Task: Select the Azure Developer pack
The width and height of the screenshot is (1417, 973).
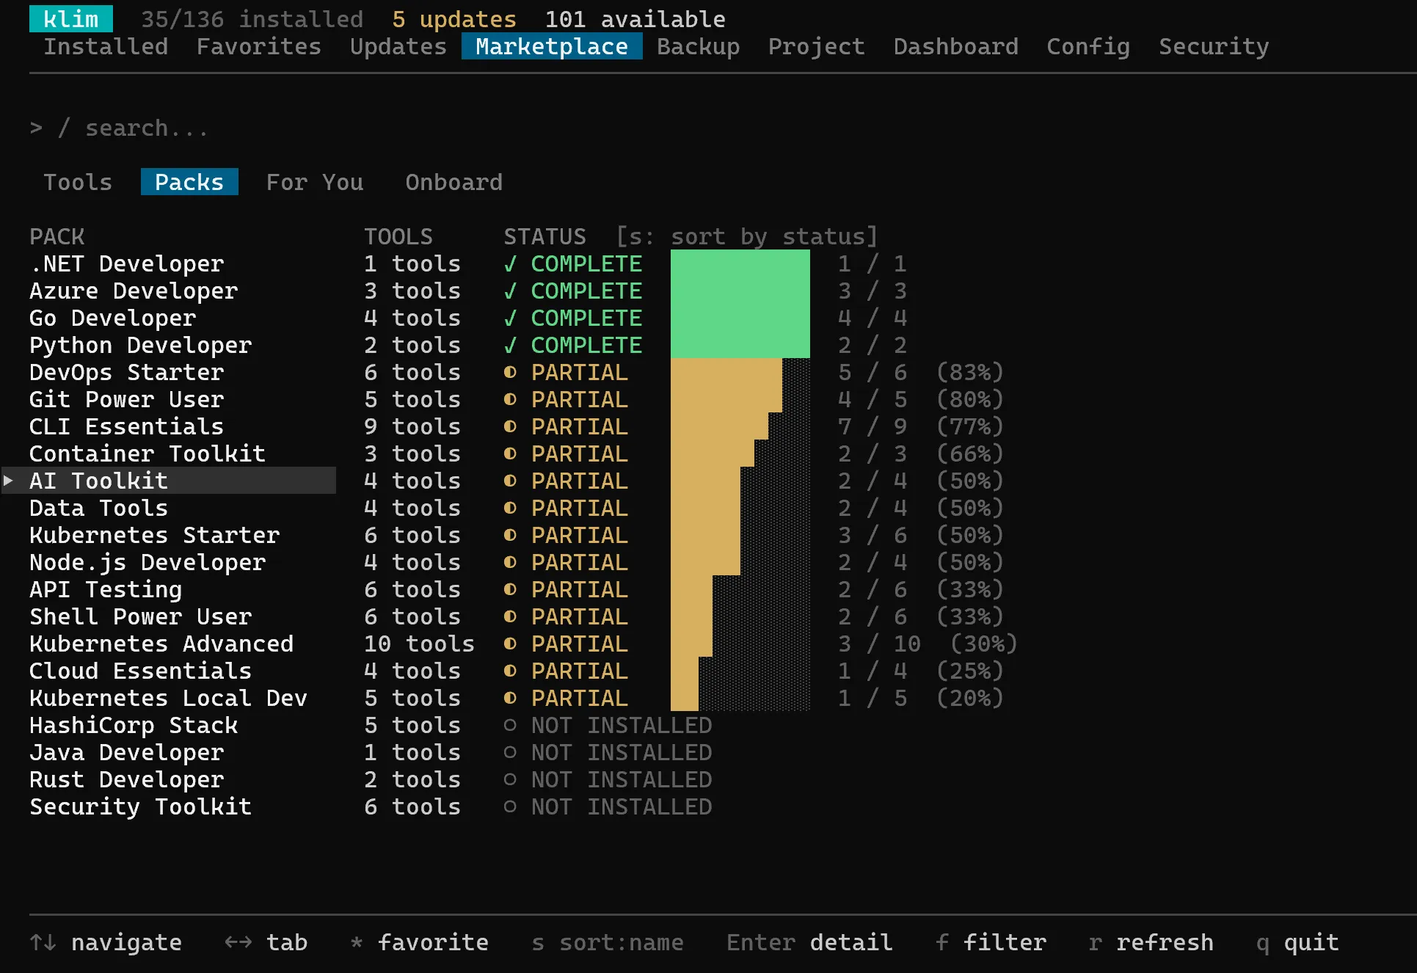Action: tap(134, 291)
